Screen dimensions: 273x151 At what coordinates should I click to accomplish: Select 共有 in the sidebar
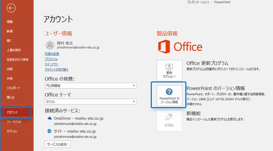[10, 78]
